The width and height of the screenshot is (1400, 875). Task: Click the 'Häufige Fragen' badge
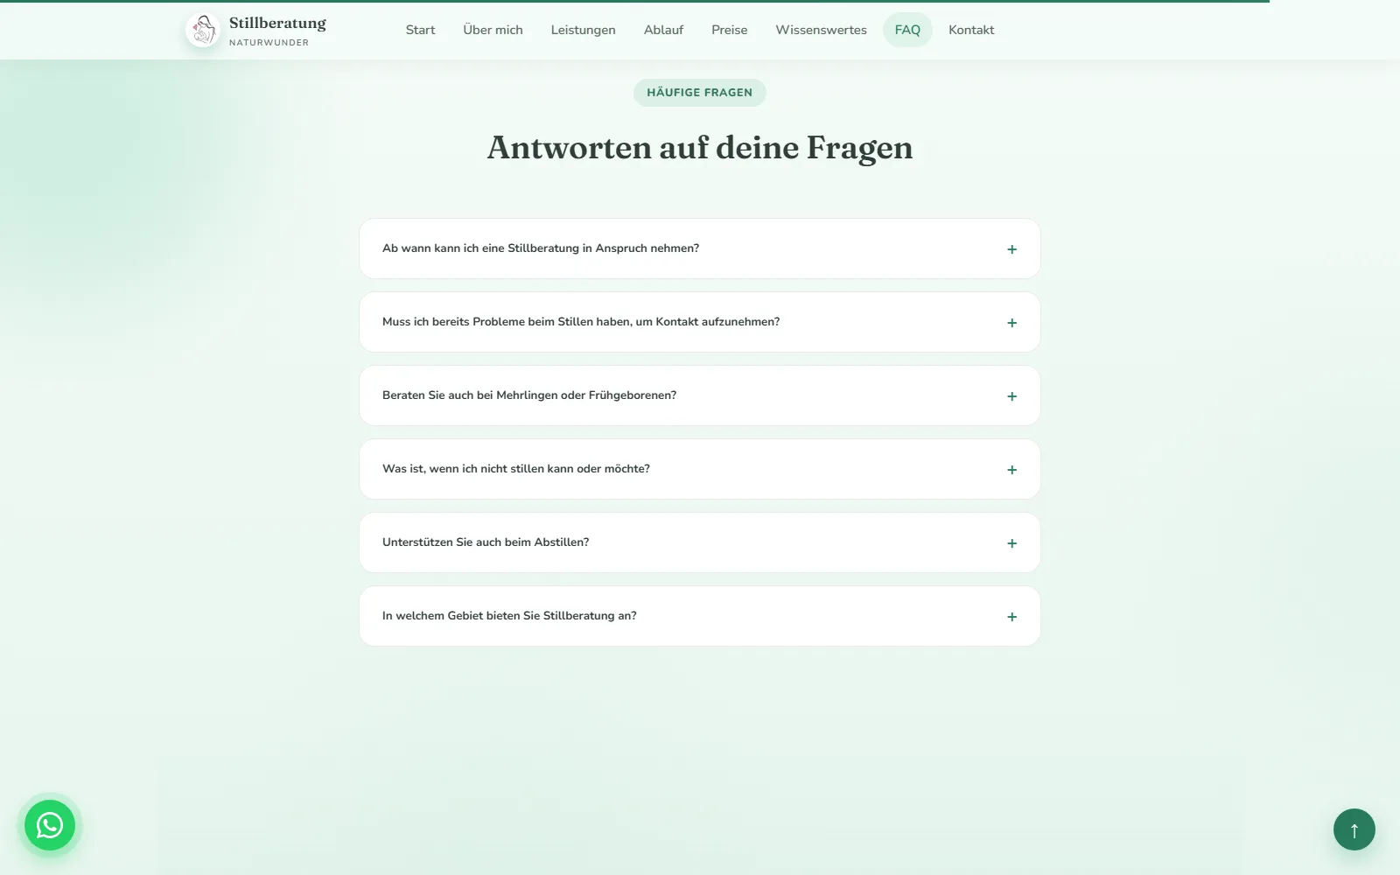(x=700, y=93)
